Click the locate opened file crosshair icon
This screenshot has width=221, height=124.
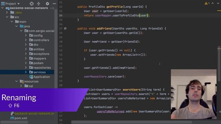[x=31, y=4]
